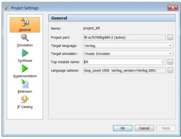Click the Language options field
The width and height of the screenshot is (181, 139).
tap(124, 70)
